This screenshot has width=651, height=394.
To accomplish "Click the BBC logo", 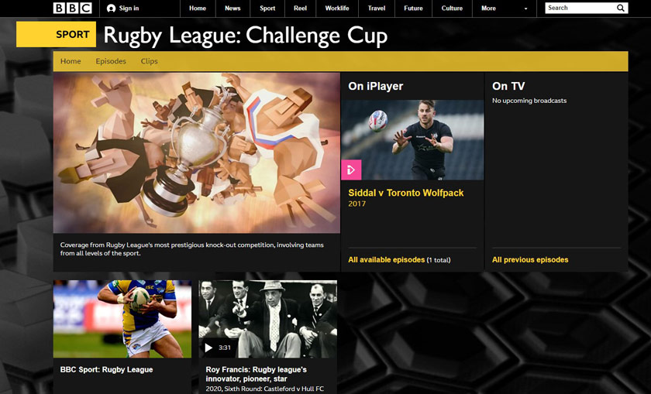I will coord(72,8).
